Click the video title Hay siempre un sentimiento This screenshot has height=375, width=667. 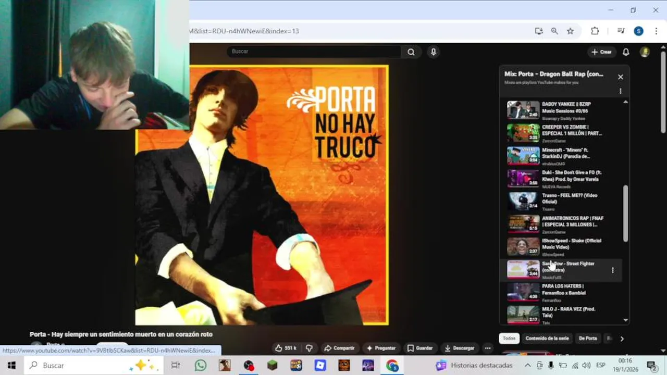pos(121,334)
